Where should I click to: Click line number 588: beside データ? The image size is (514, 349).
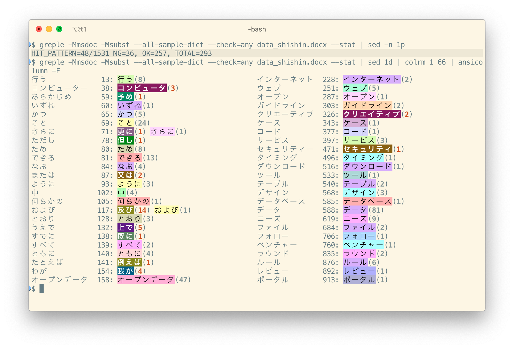331,210
